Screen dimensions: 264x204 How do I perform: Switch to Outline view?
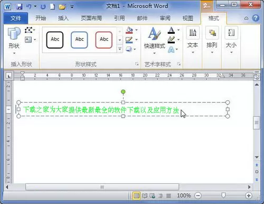point(161,196)
